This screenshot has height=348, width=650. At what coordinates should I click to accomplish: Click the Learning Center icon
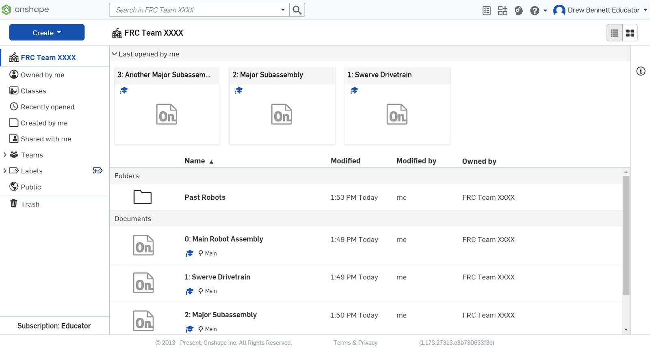click(518, 11)
